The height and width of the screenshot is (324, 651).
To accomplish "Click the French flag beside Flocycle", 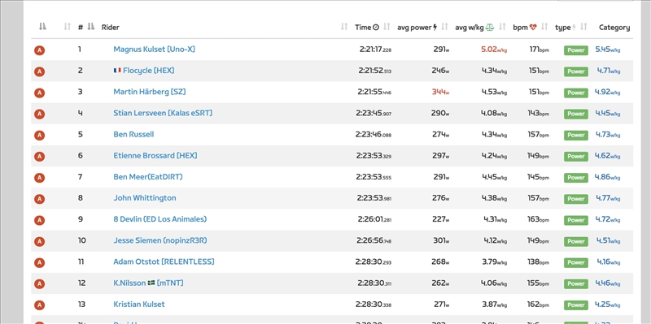I will tap(117, 71).
